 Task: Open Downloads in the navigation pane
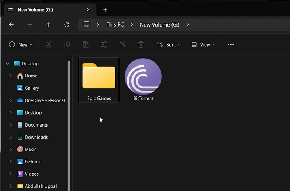click(x=32, y=137)
